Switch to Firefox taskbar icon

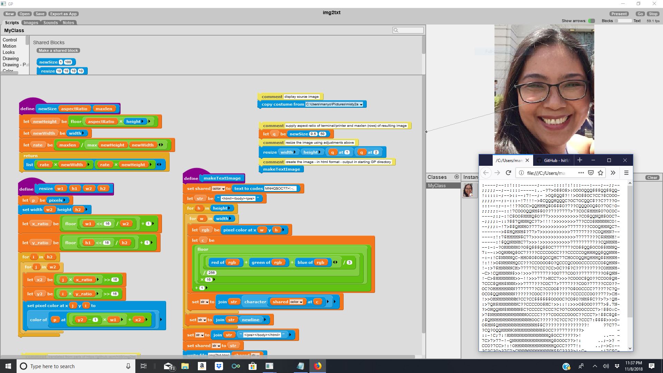point(318,366)
